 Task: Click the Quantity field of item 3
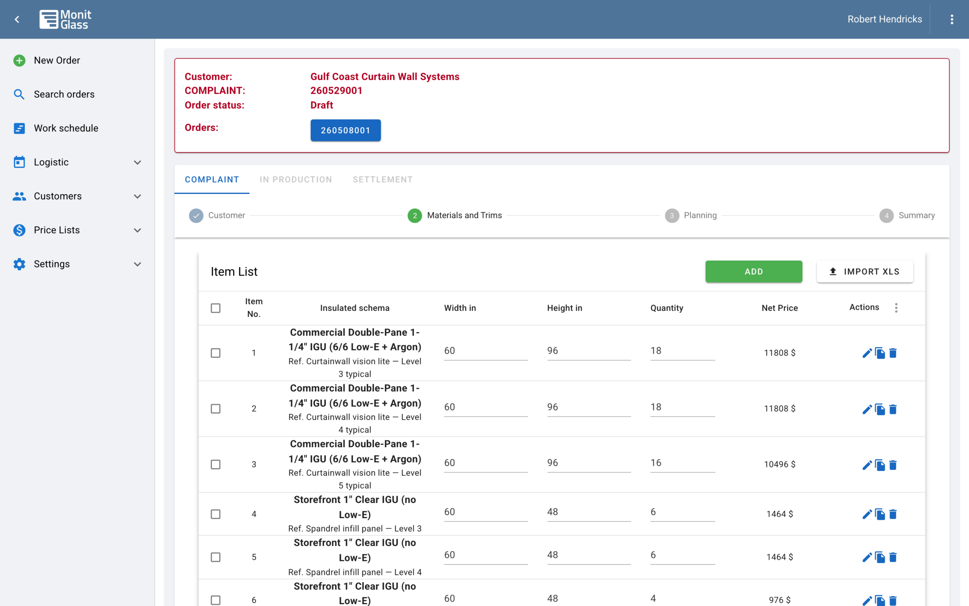pos(682,463)
